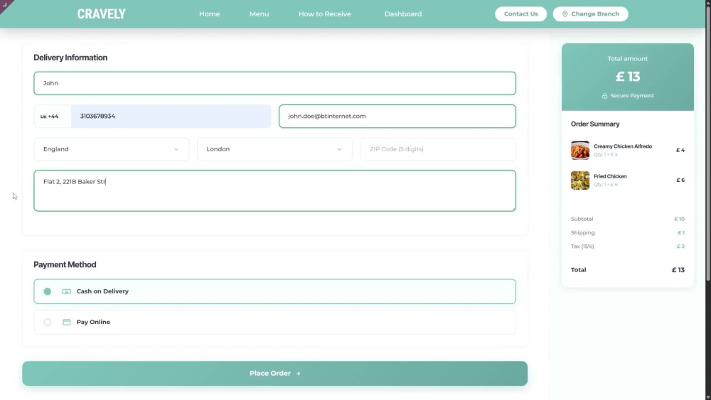This screenshot has width=711, height=400.
Task: Click the arrow icon on Place Order
Action: point(299,374)
